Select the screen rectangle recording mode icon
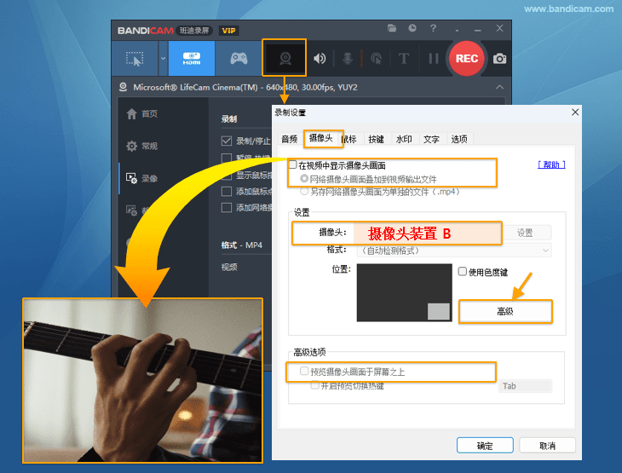The image size is (622, 473). coord(135,59)
